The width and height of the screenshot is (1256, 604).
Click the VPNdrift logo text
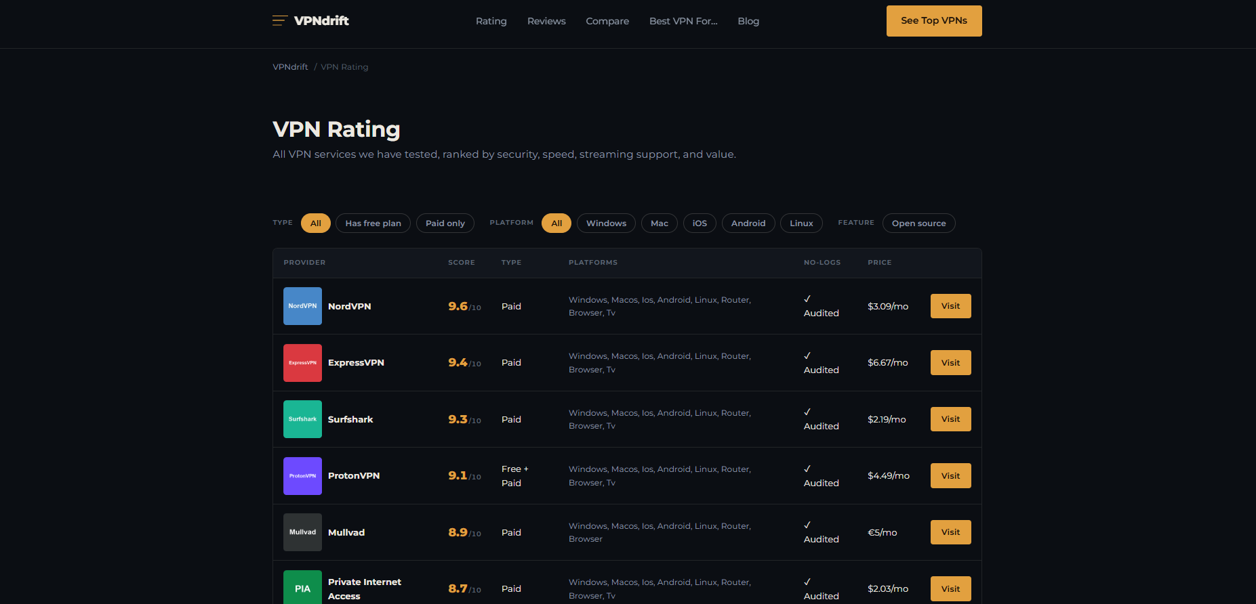coord(321,21)
